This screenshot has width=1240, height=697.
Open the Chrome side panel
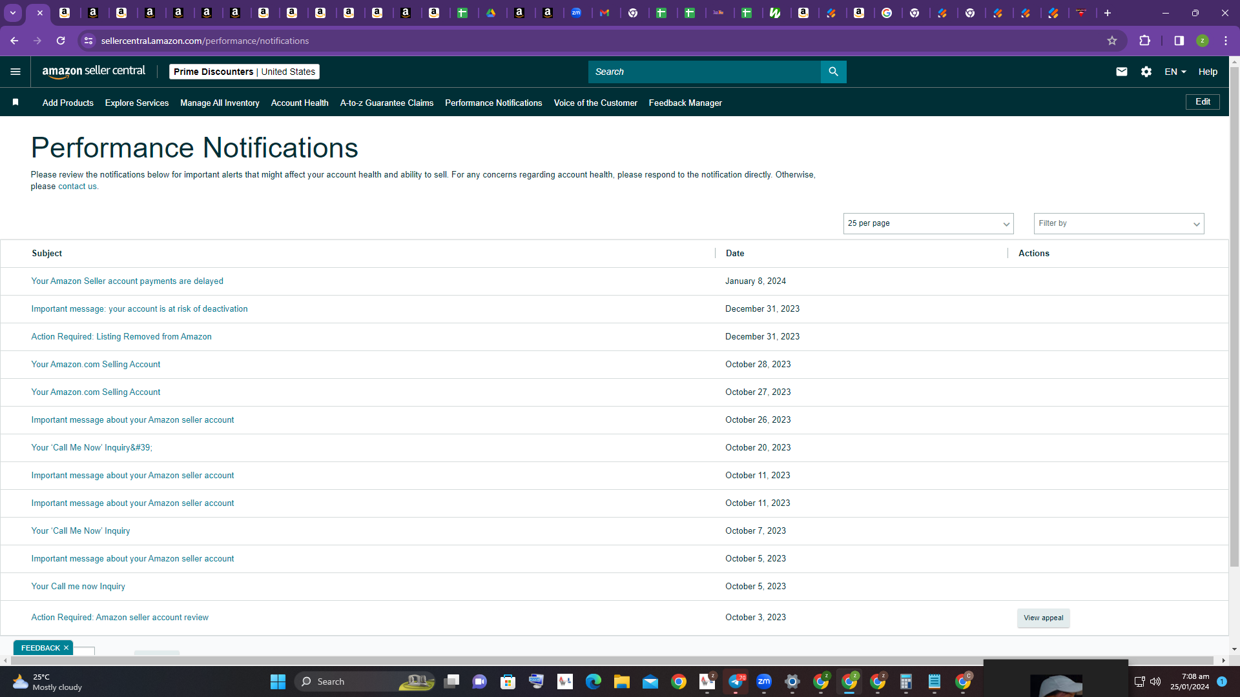(x=1179, y=41)
